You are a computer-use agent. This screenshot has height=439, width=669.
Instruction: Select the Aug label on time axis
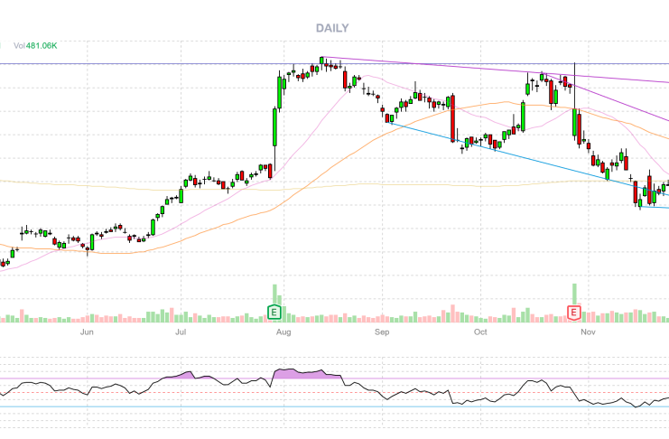(283, 332)
